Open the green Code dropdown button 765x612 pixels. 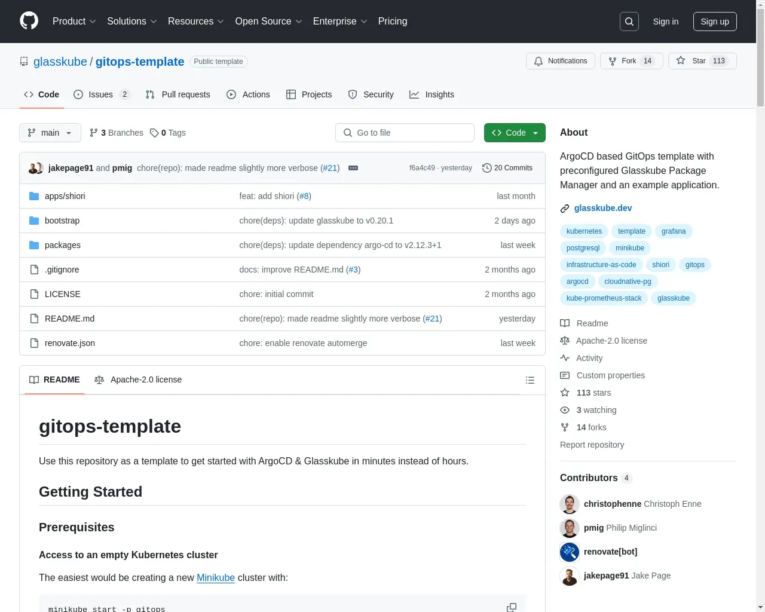point(515,133)
